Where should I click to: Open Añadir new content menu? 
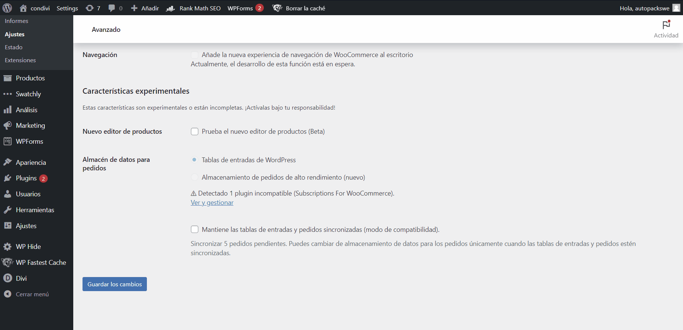tap(145, 8)
